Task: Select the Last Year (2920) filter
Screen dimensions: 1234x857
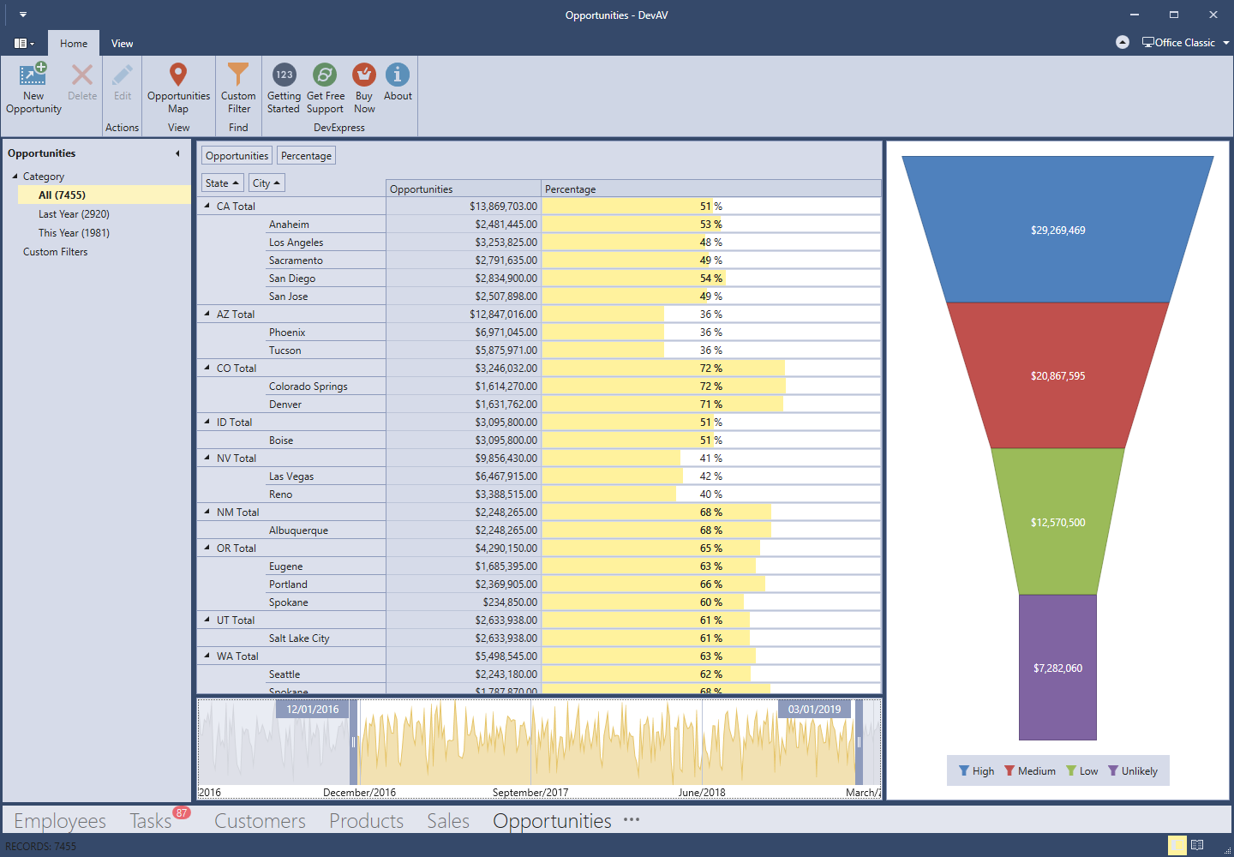Action: click(74, 214)
